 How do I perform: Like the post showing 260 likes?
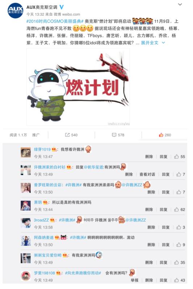(x=165, y=135)
